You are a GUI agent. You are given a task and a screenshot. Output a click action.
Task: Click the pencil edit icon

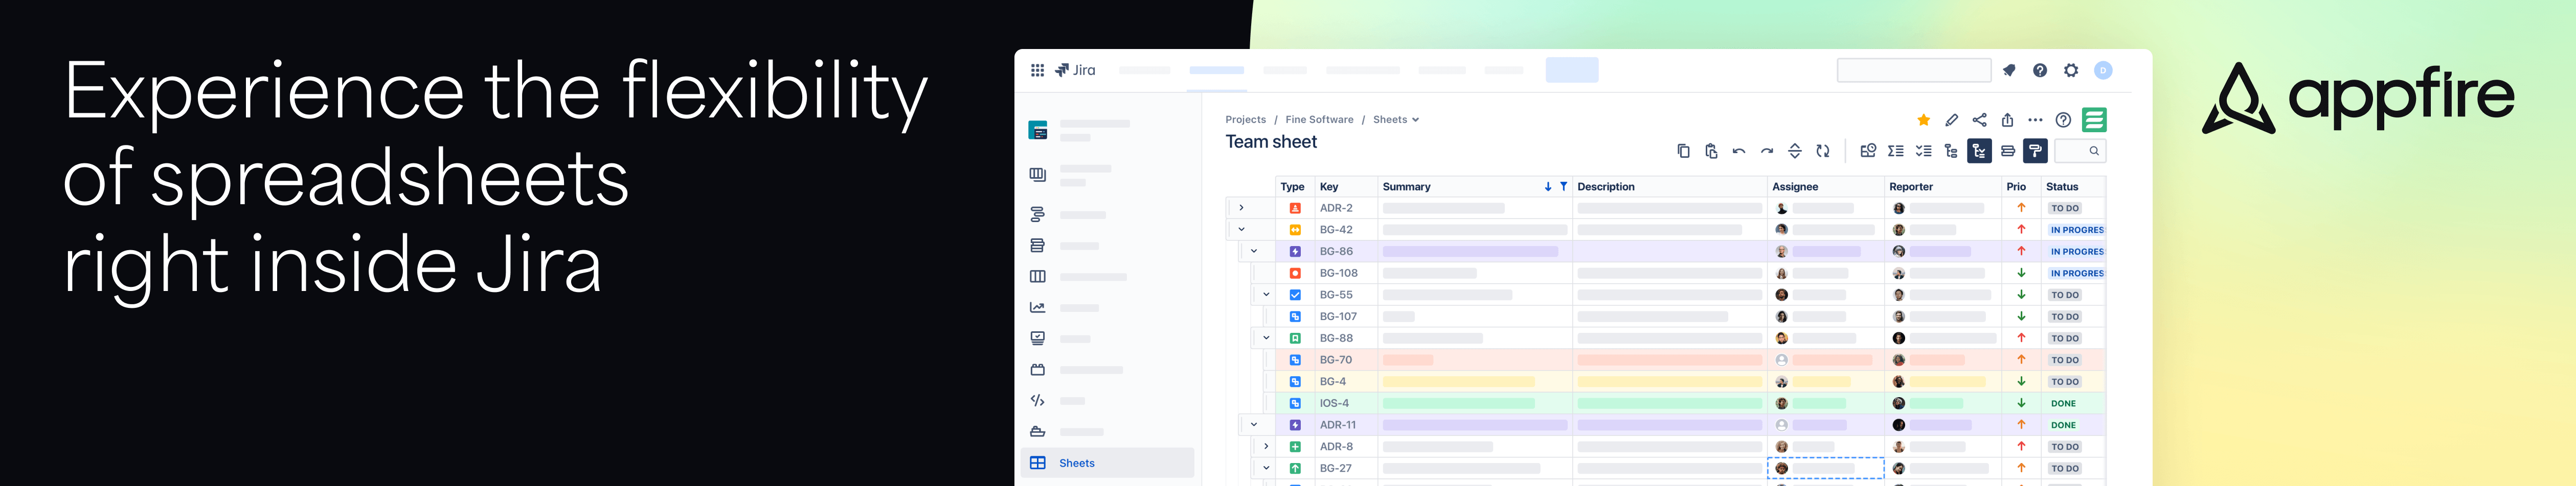click(x=1951, y=120)
